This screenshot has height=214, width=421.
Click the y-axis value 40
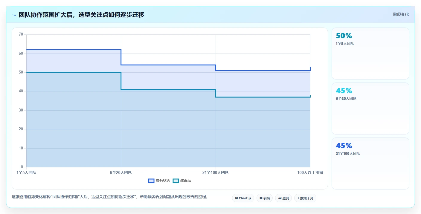click(x=21, y=91)
